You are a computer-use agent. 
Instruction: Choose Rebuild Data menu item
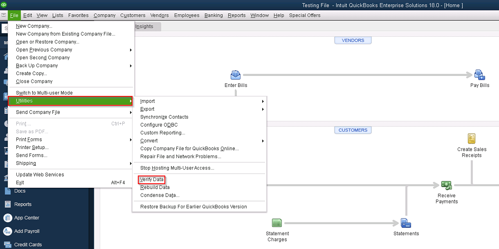click(x=155, y=187)
